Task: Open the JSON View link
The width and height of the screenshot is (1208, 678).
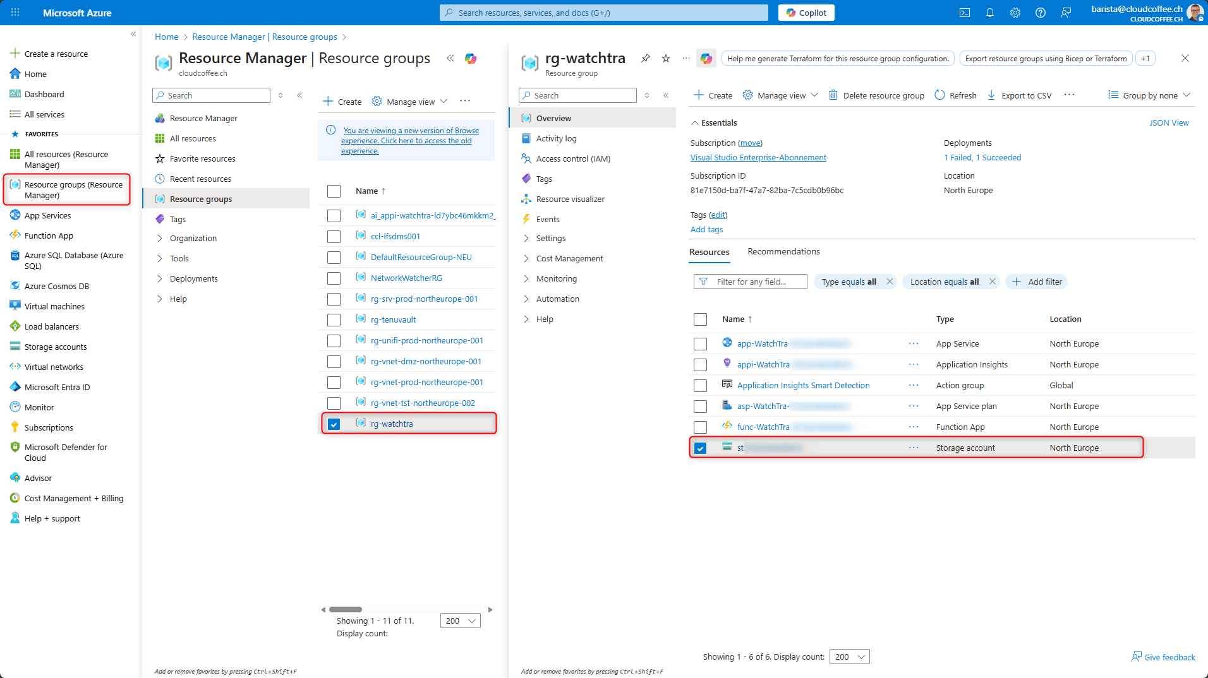Action: [1169, 122]
